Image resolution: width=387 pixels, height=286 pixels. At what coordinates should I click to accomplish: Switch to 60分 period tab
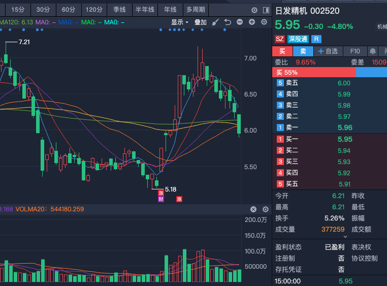(69, 10)
